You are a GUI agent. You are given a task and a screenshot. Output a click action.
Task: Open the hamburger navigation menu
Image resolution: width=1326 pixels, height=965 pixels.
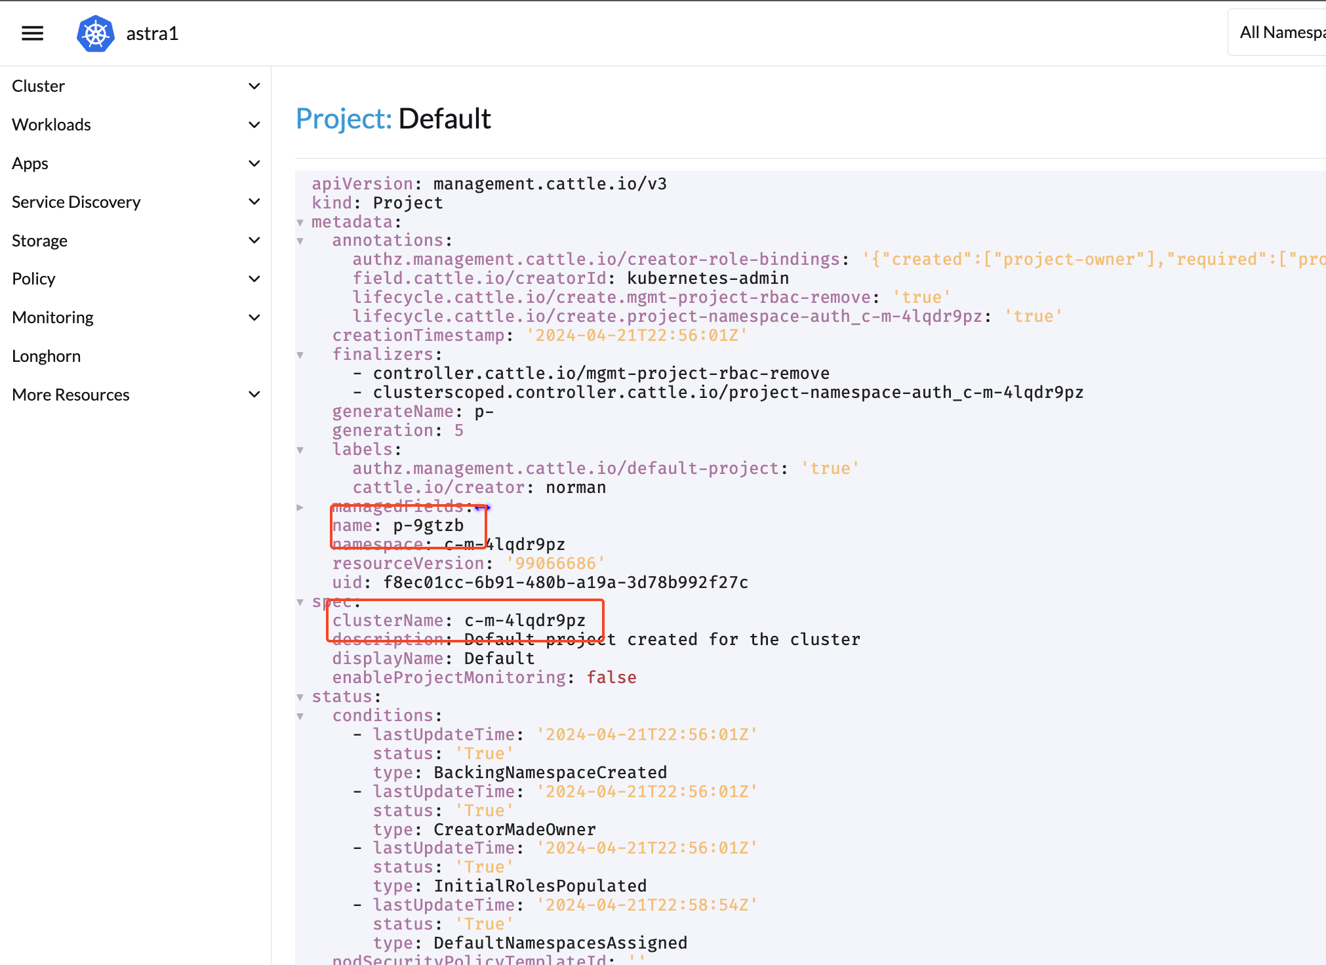coord(32,33)
